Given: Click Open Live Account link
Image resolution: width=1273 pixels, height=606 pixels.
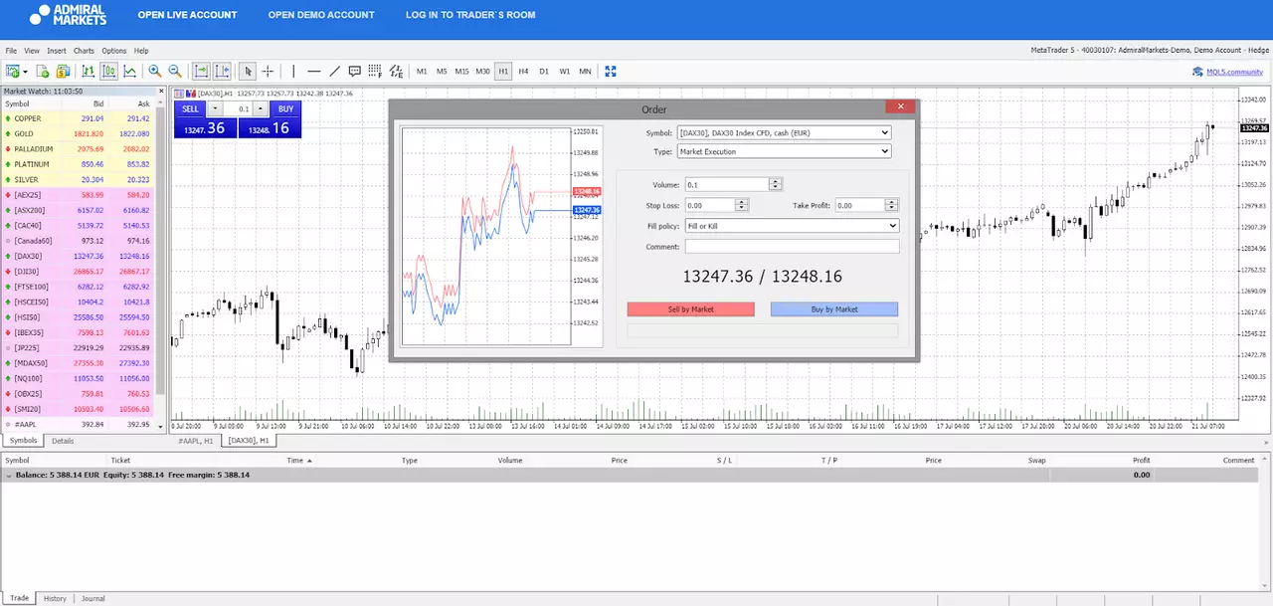Looking at the screenshot, I should tap(187, 15).
